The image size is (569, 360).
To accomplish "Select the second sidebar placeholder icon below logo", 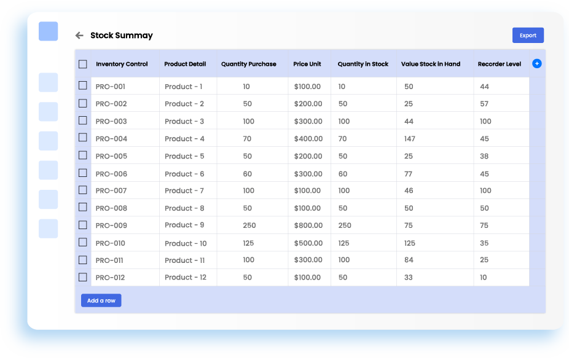I will 48,112.
